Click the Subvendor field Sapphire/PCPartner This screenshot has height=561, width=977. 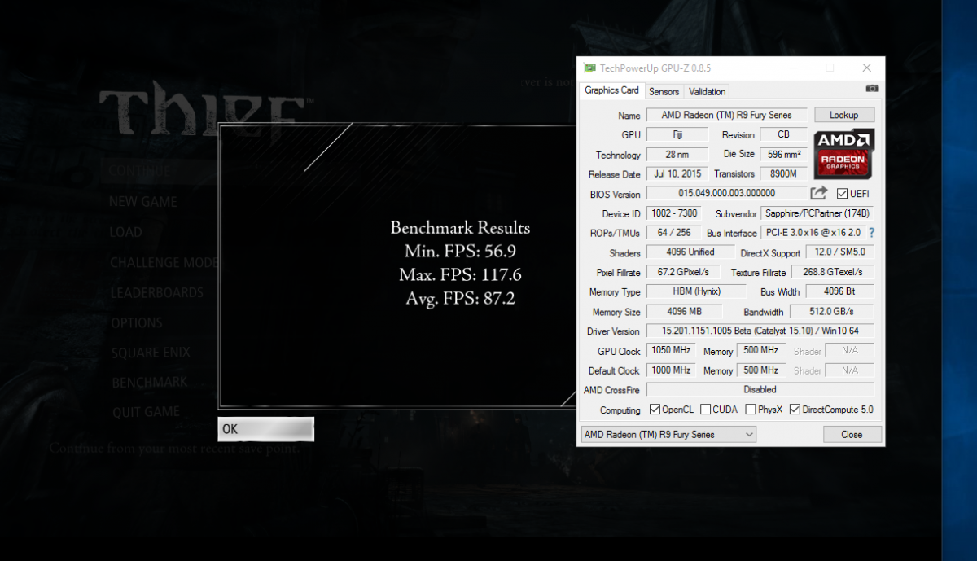click(817, 213)
